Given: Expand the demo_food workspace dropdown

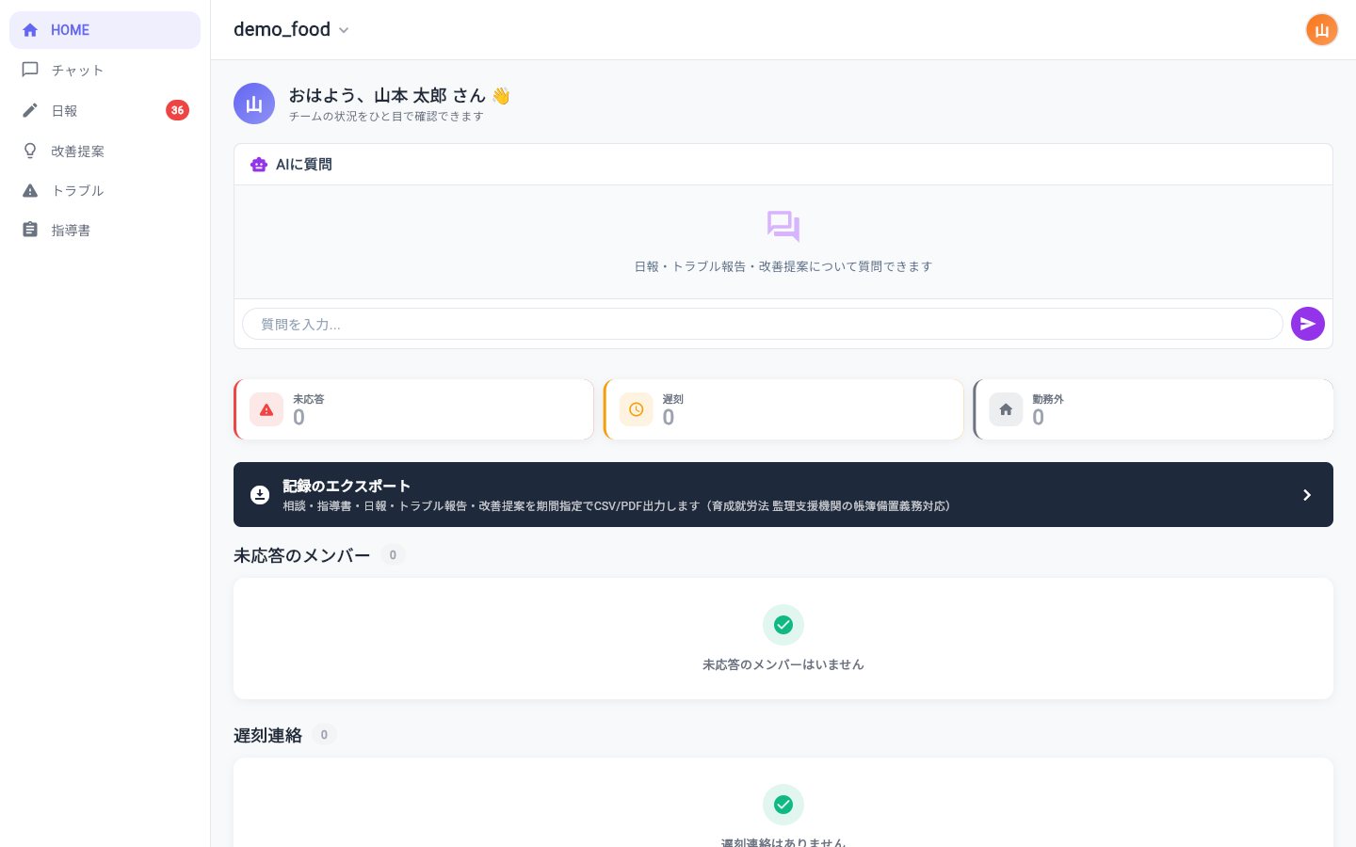Looking at the screenshot, I should point(292,30).
